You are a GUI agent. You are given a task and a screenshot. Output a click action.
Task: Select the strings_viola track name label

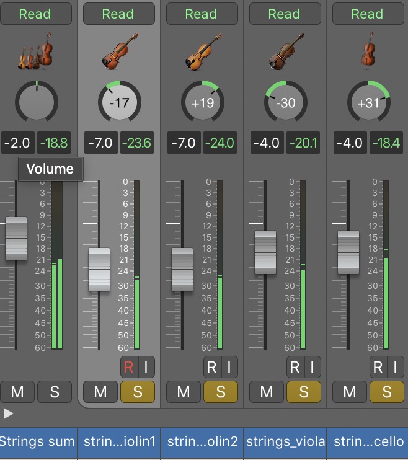coord(285,442)
